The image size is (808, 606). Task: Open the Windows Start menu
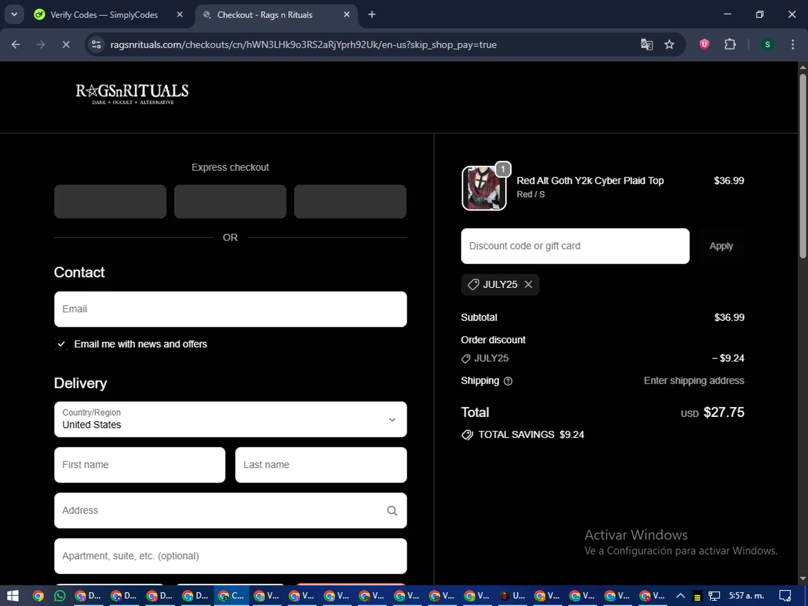coord(13,596)
